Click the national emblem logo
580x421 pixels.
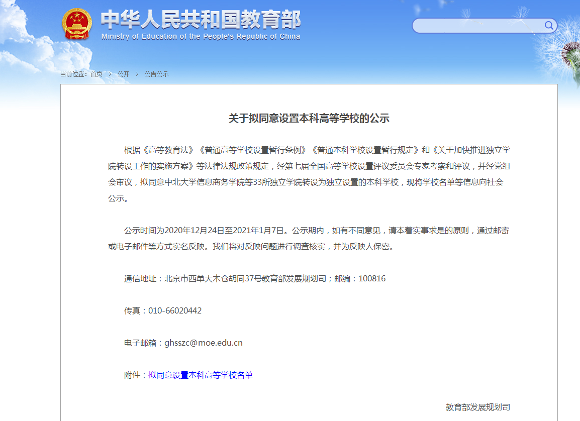[76, 24]
